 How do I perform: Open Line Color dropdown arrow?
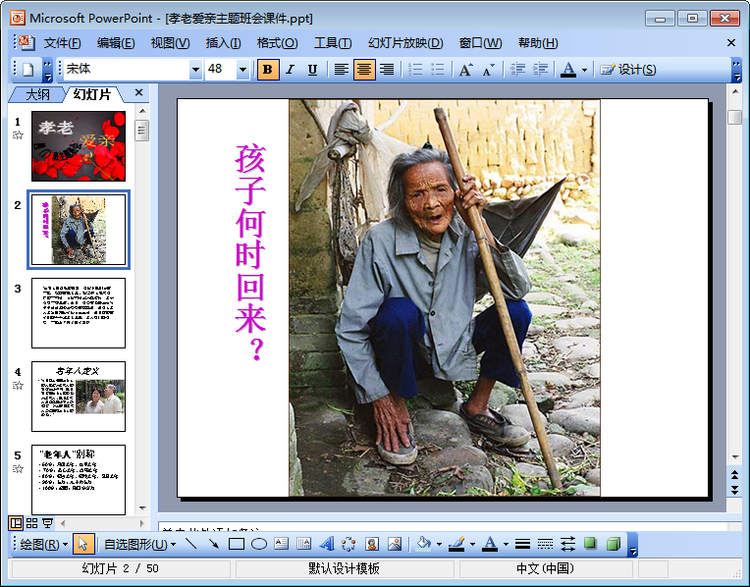tap(472, 544)
